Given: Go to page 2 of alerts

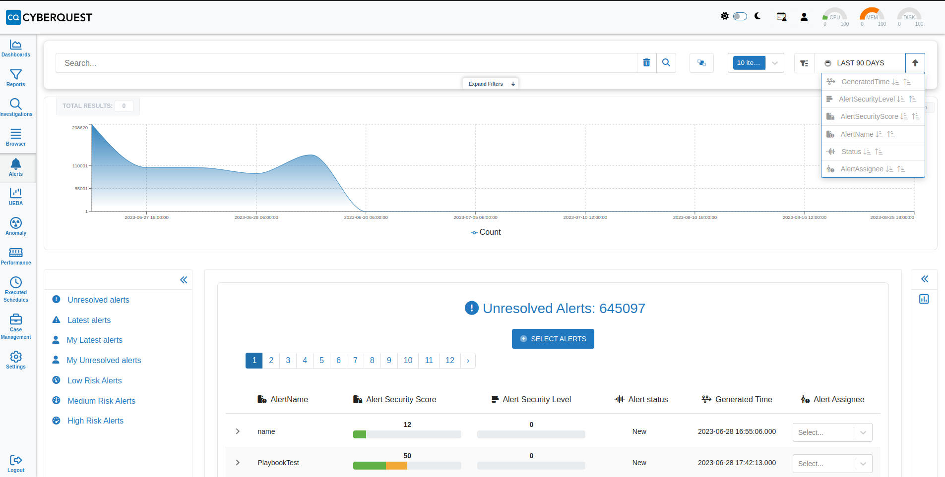Looking at the screenshot, I should point(271,361).
